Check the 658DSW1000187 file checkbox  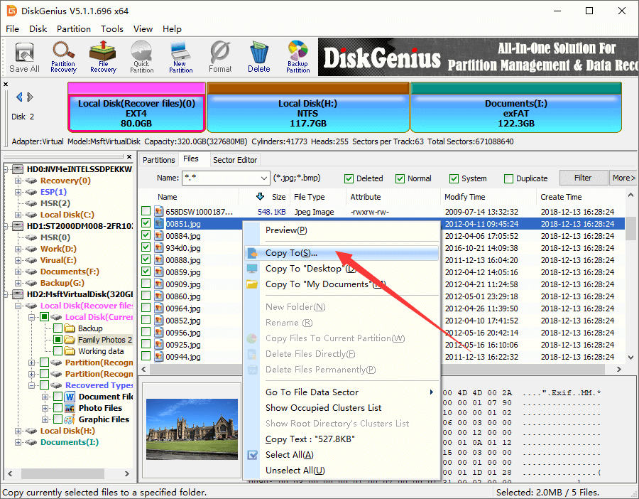146,211
